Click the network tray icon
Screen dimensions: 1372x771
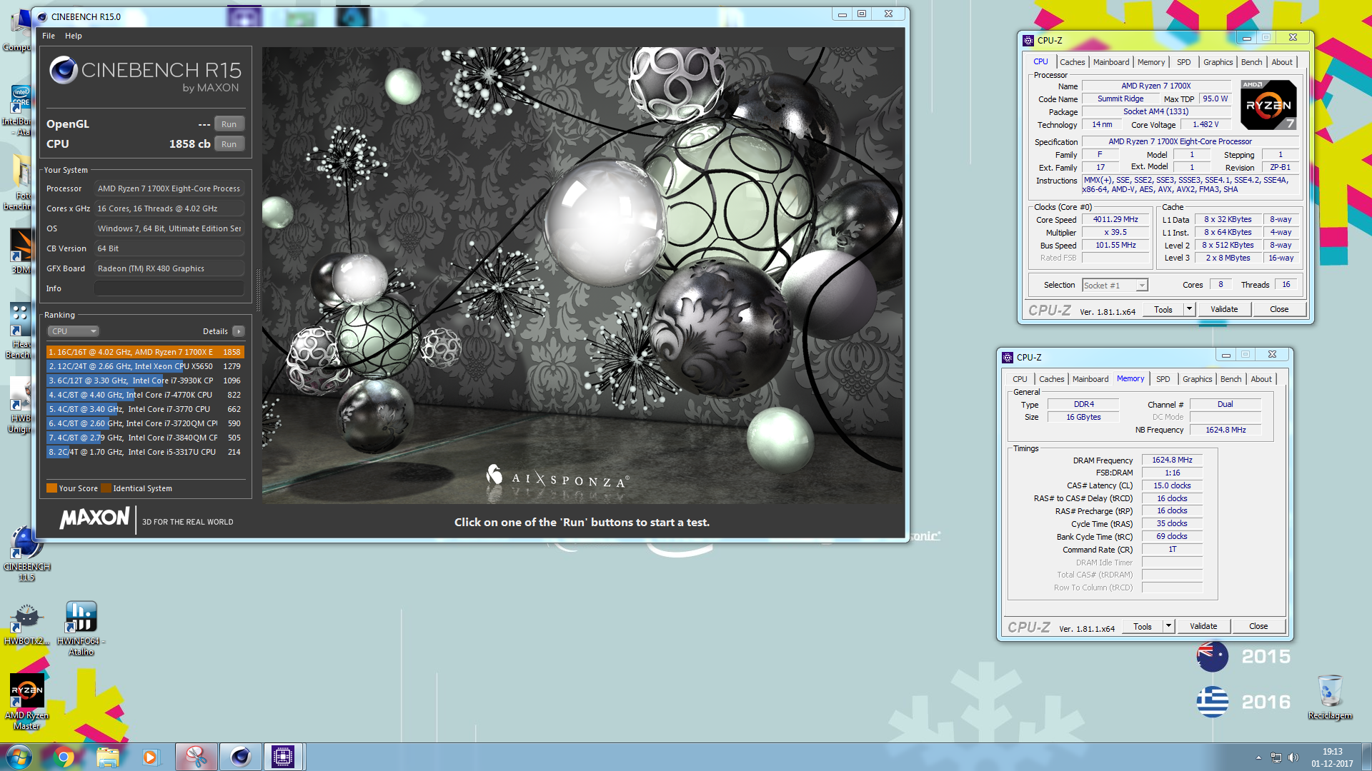1276,757
